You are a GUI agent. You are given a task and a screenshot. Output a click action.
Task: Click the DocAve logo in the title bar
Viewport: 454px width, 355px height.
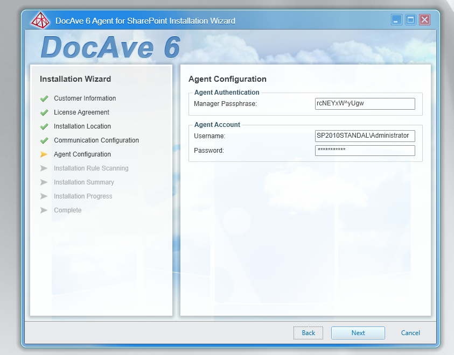(x=40, y=19)
